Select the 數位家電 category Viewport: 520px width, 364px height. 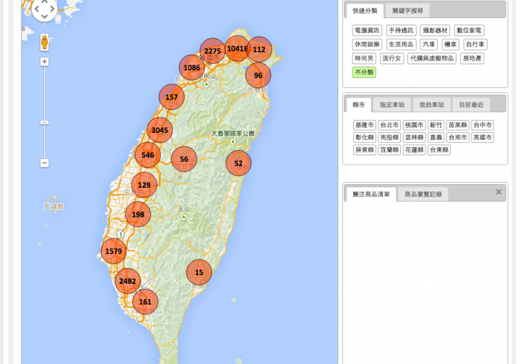469,30
